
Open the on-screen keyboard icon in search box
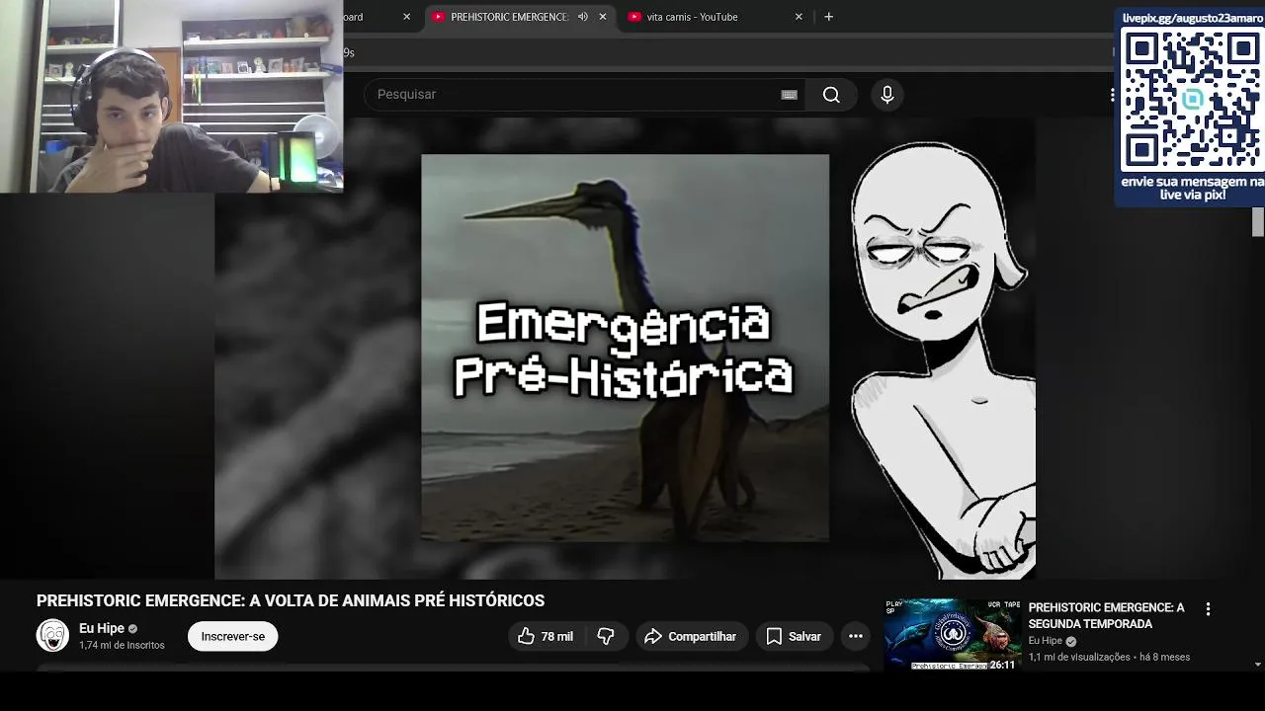tap(789, 95)
